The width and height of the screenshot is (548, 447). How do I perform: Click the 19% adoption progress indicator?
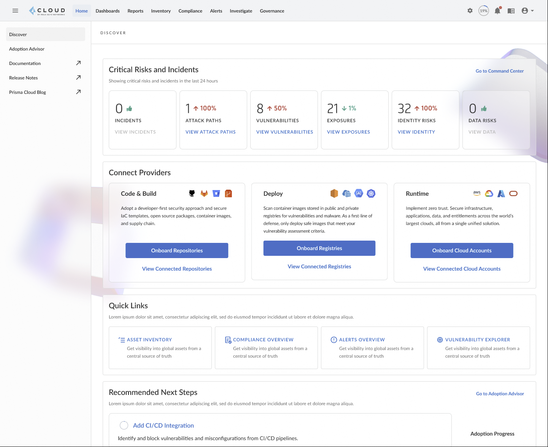[483, 11]
